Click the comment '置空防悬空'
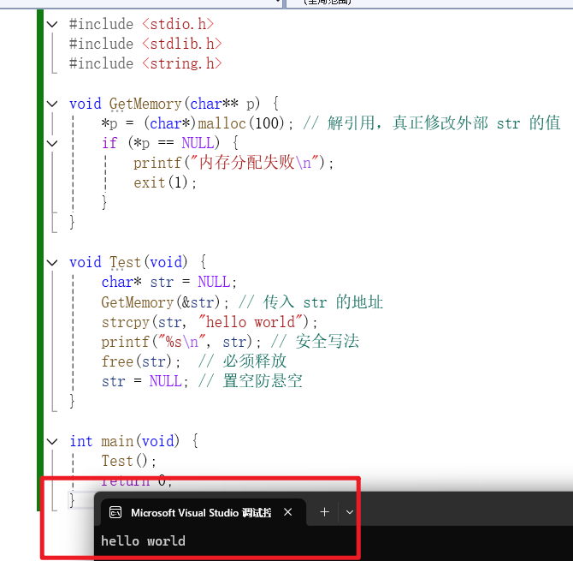 point(263,381)
